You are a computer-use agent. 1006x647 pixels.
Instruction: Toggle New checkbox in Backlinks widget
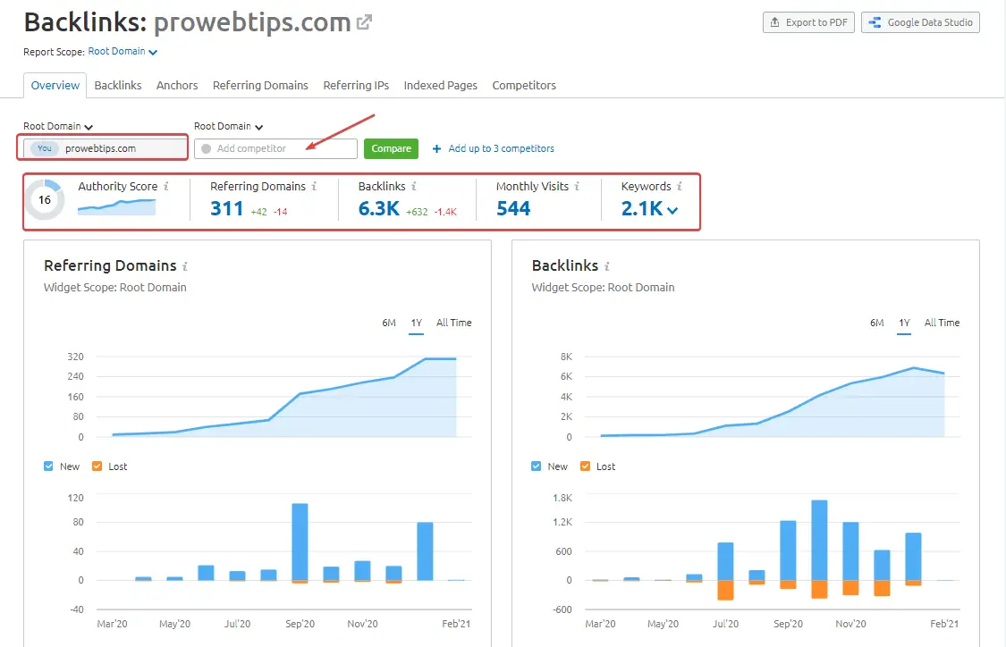click(x=537, y=466)
